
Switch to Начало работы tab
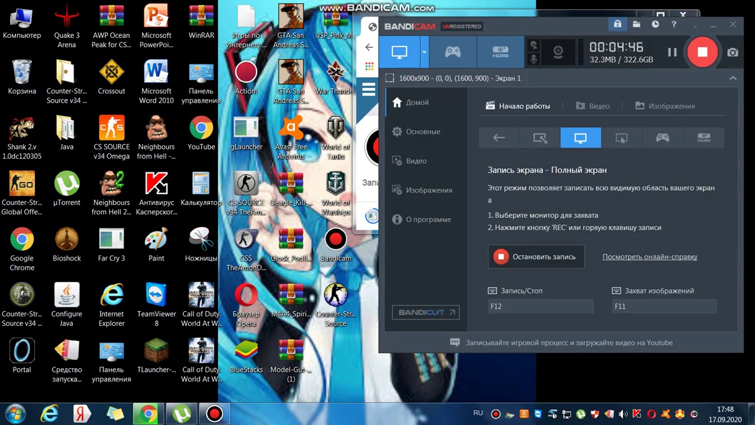pos(518,106)
